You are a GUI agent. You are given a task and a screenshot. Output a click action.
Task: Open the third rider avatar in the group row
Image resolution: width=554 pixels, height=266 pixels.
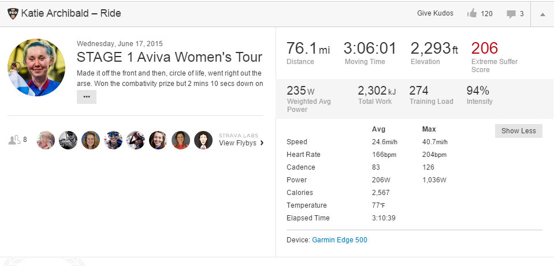[91, 140]
